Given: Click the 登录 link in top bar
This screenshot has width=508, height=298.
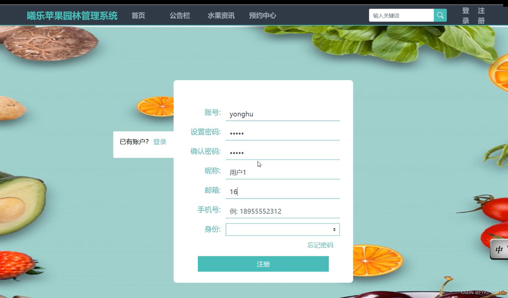Looking at the screenshot, I should point(466,15).
